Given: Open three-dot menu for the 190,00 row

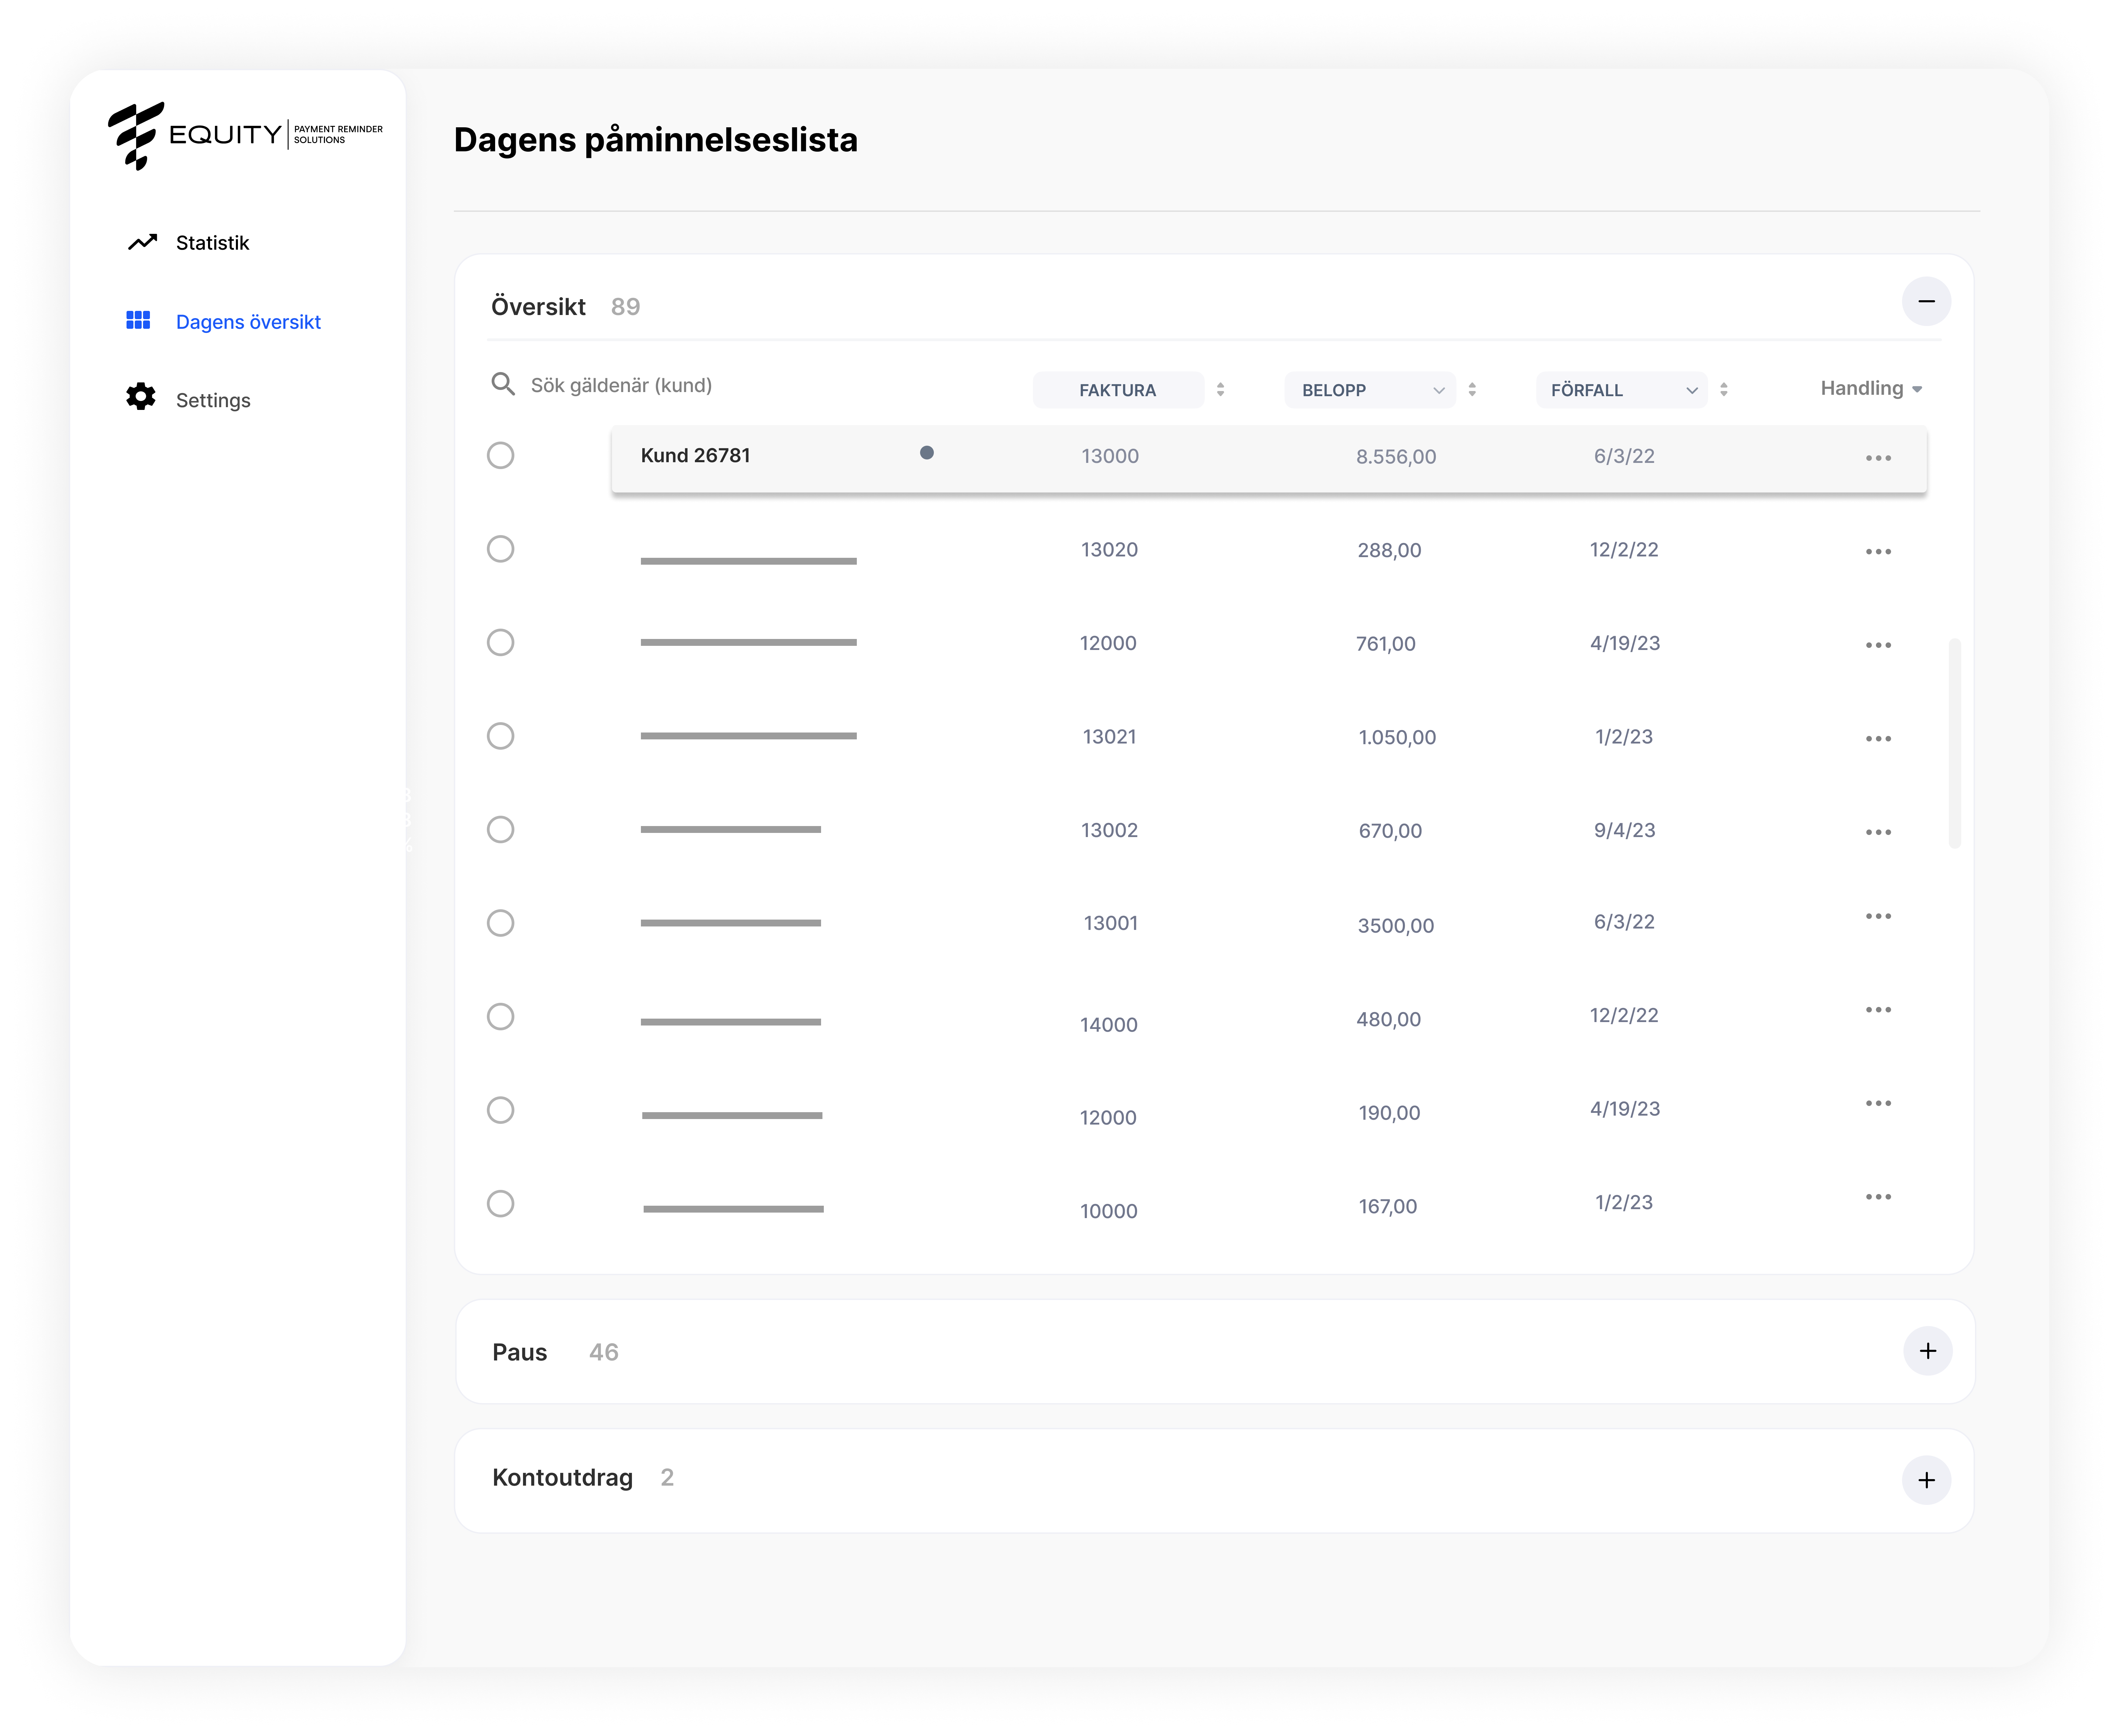Looking at the screenshot, I should (x=1878, y=1103).
